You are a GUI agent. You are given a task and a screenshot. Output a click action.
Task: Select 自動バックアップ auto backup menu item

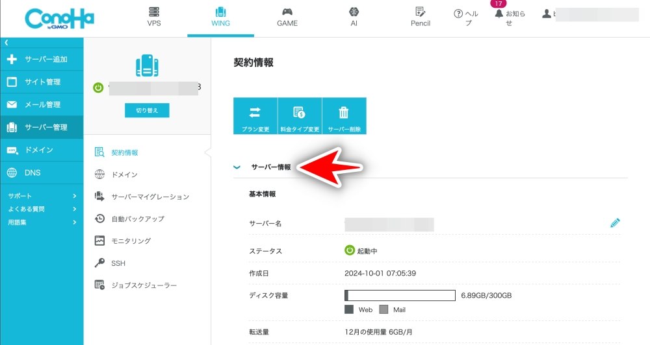pyautogui.click(x=137, y=219)
